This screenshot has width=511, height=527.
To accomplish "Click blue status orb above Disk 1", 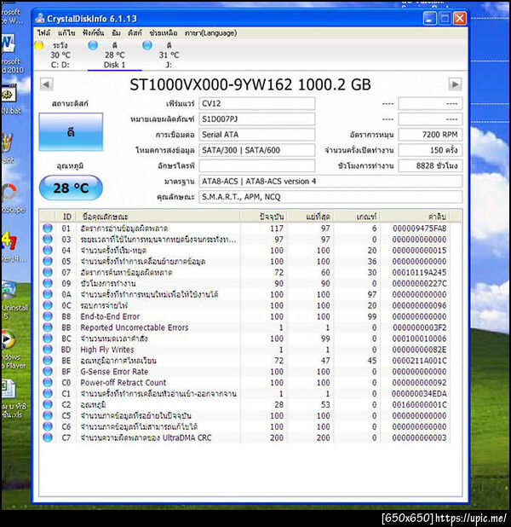I will (93, 45).
